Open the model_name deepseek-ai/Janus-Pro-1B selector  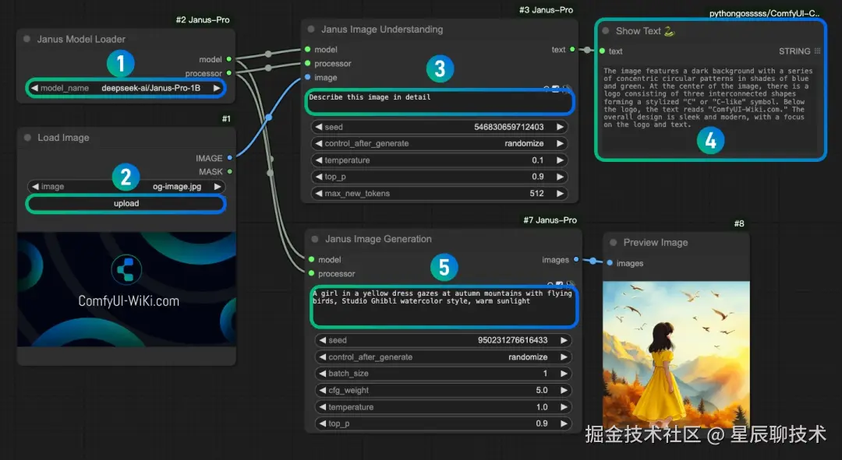tap(126, 88)
